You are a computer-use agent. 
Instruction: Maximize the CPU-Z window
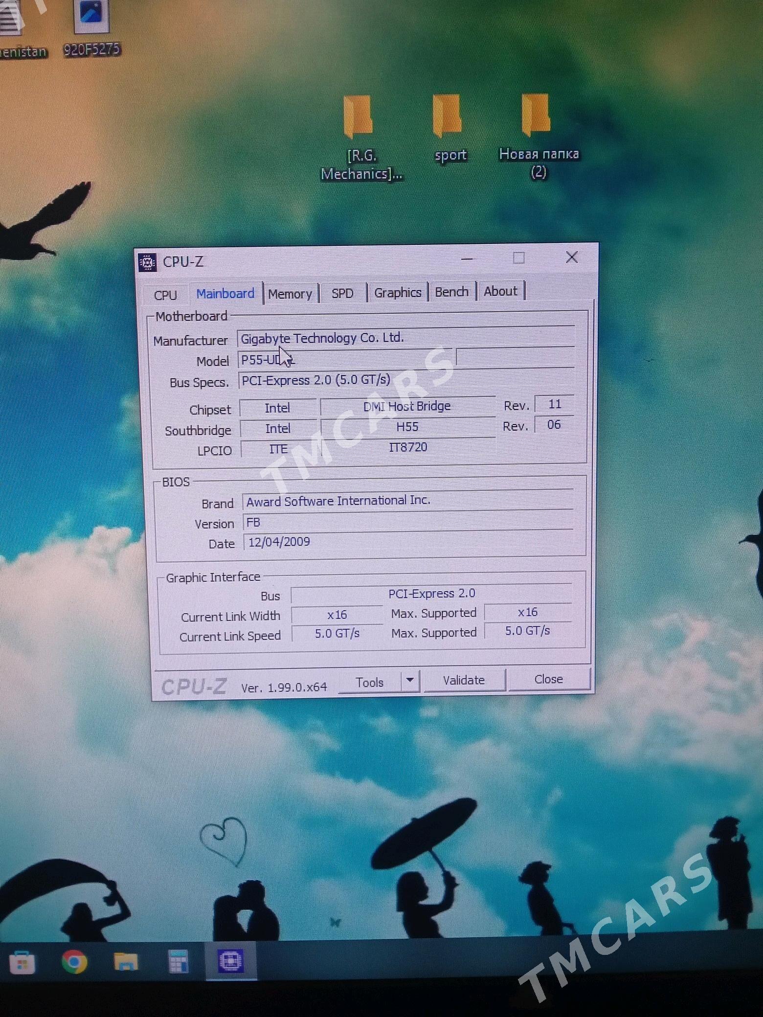[519, 258]
